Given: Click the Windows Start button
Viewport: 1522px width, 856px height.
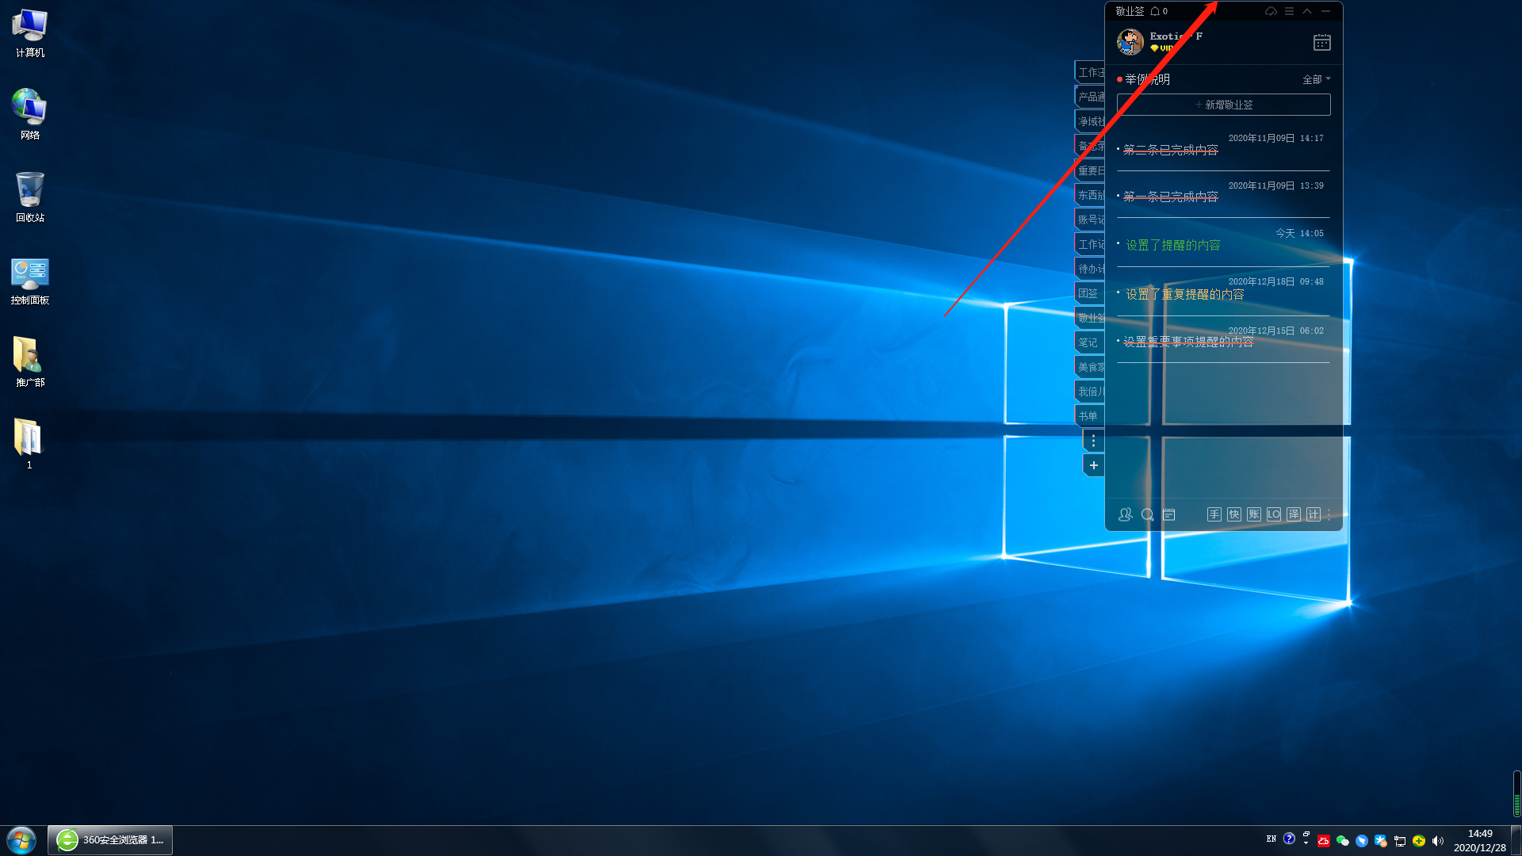Looking at the screenshot, I should point(21,840).
